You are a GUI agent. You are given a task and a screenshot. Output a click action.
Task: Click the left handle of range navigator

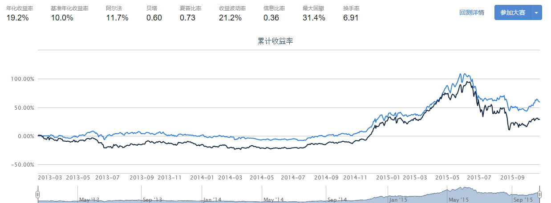tap(38, 195)
